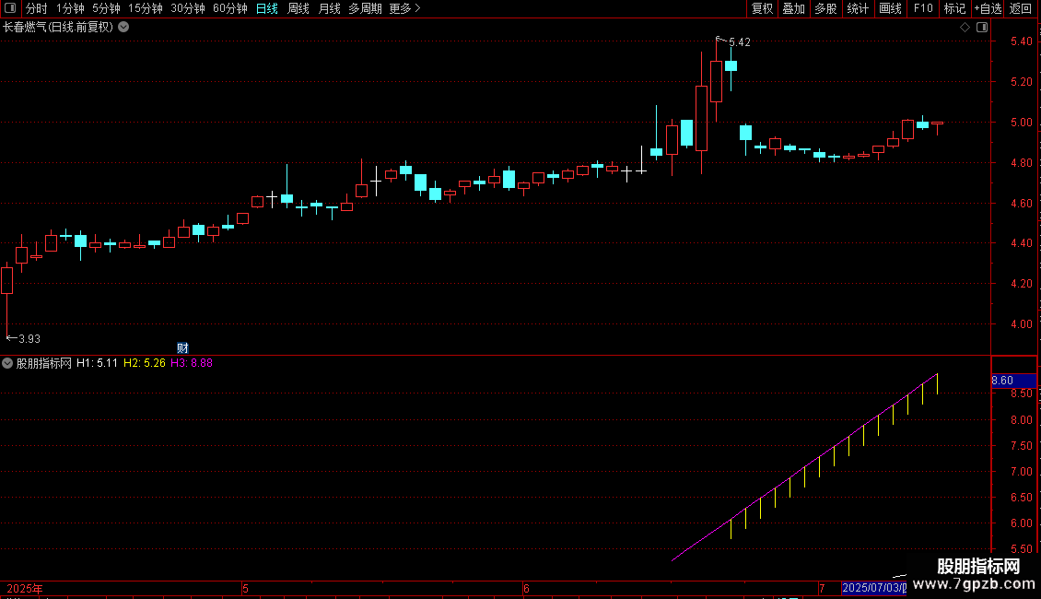
Task: Click the highest candlestick near 5.42
Action: click(716, 81)
